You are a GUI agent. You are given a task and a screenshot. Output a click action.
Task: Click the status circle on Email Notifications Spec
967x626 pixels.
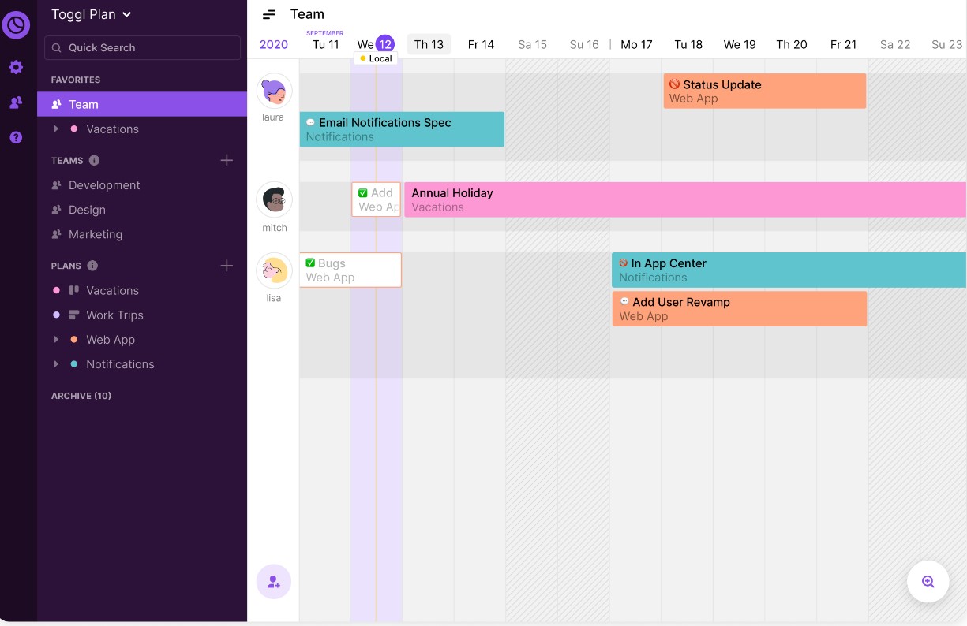[310, 122]
